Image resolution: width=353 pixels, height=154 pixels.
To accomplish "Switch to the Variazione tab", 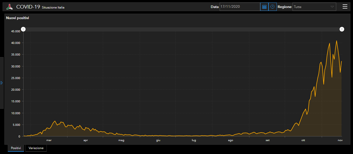I will [36, 148].
